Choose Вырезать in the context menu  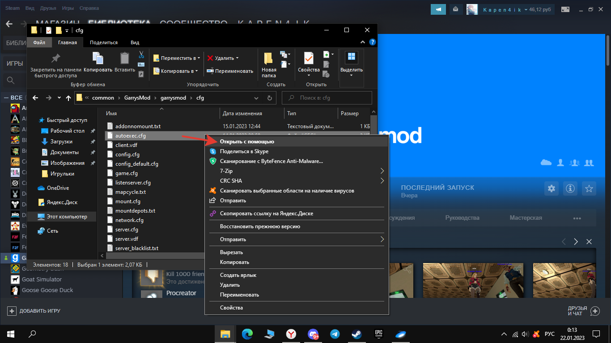[297, 252]
